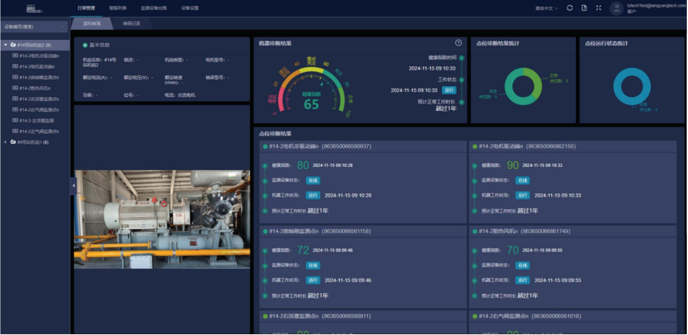The width and height of the screenshot is (688, 335).
Task: Collapse the #14号站机组2 tree node arrow
Action: click(6, 45)
